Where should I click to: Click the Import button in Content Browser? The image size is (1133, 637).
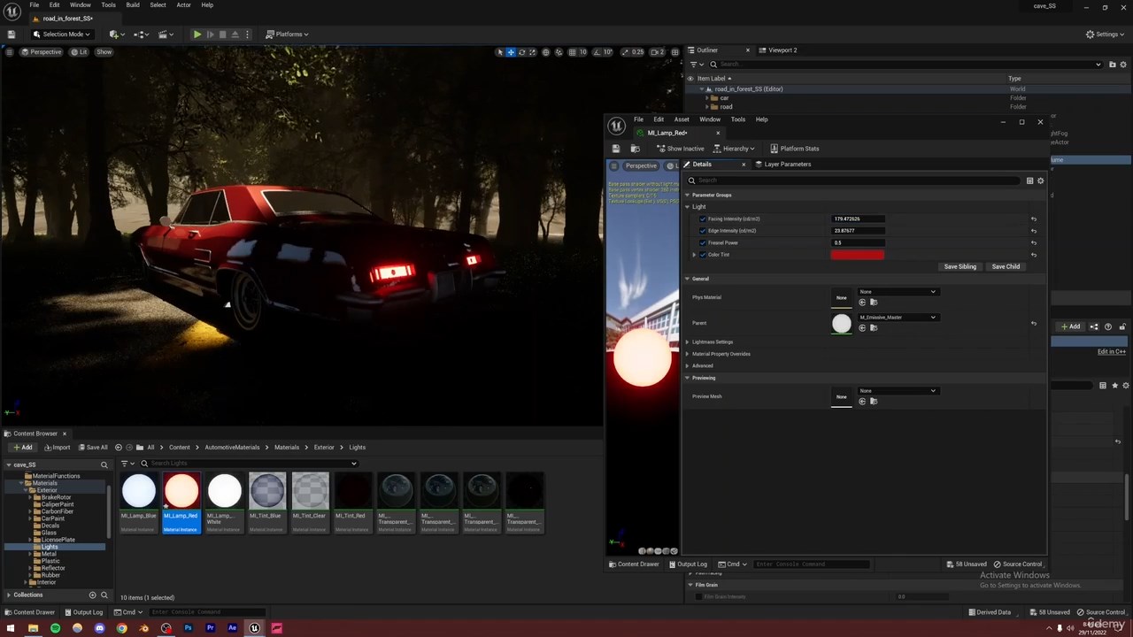(57, 448)
